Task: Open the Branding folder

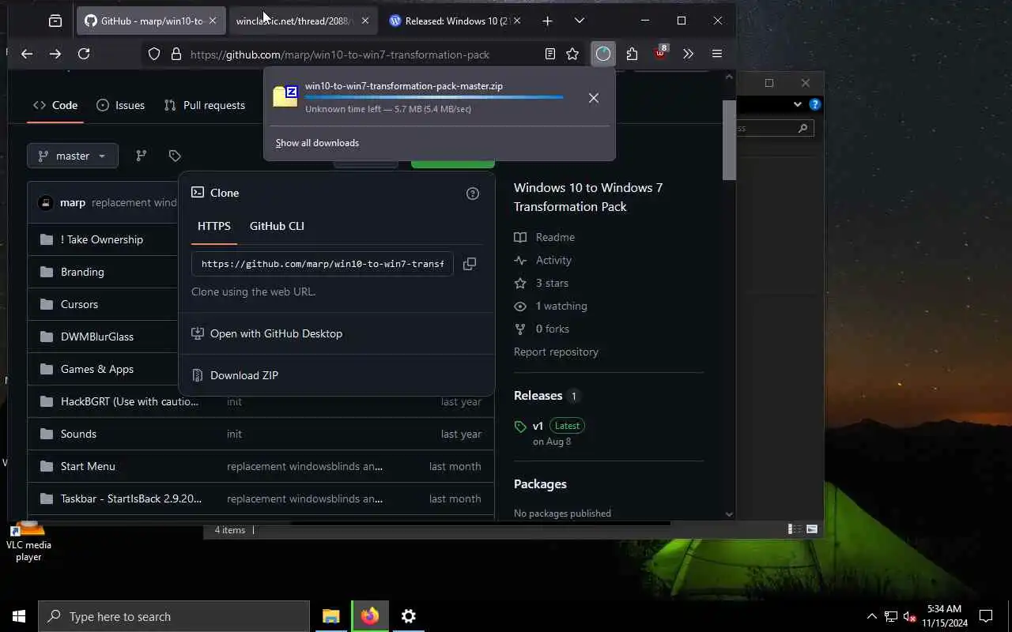Action: pos(82,272)
